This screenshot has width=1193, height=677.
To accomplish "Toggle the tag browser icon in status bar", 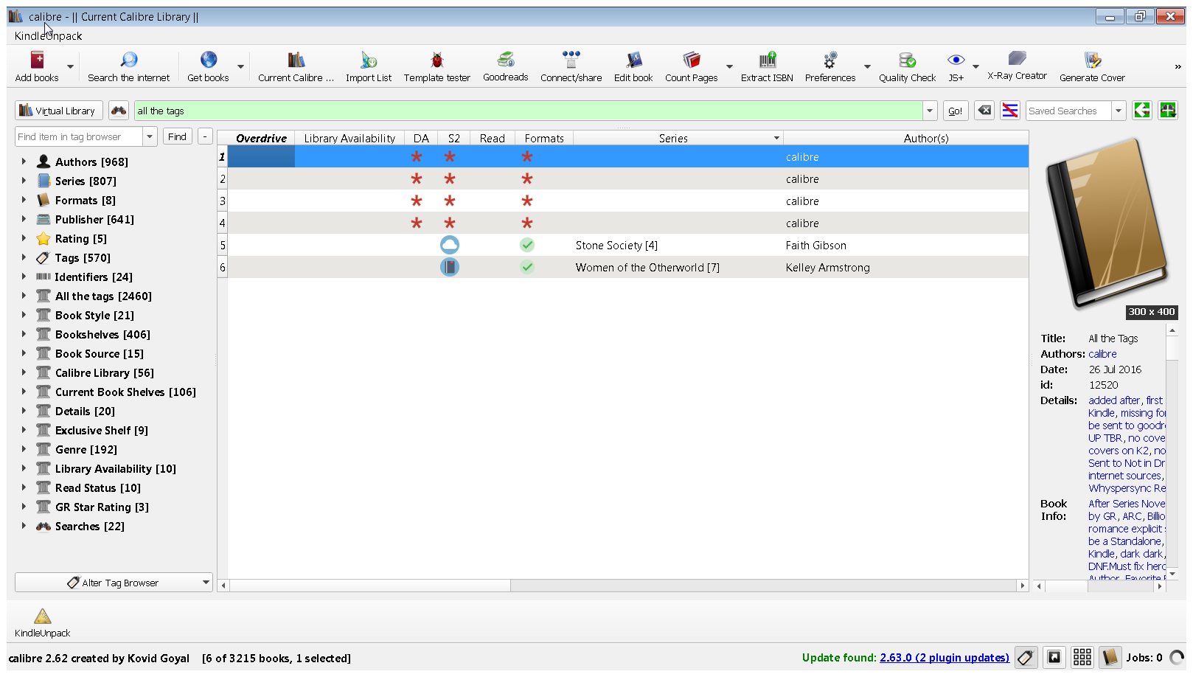I will pyautogui.click(x=1026, y=657).
